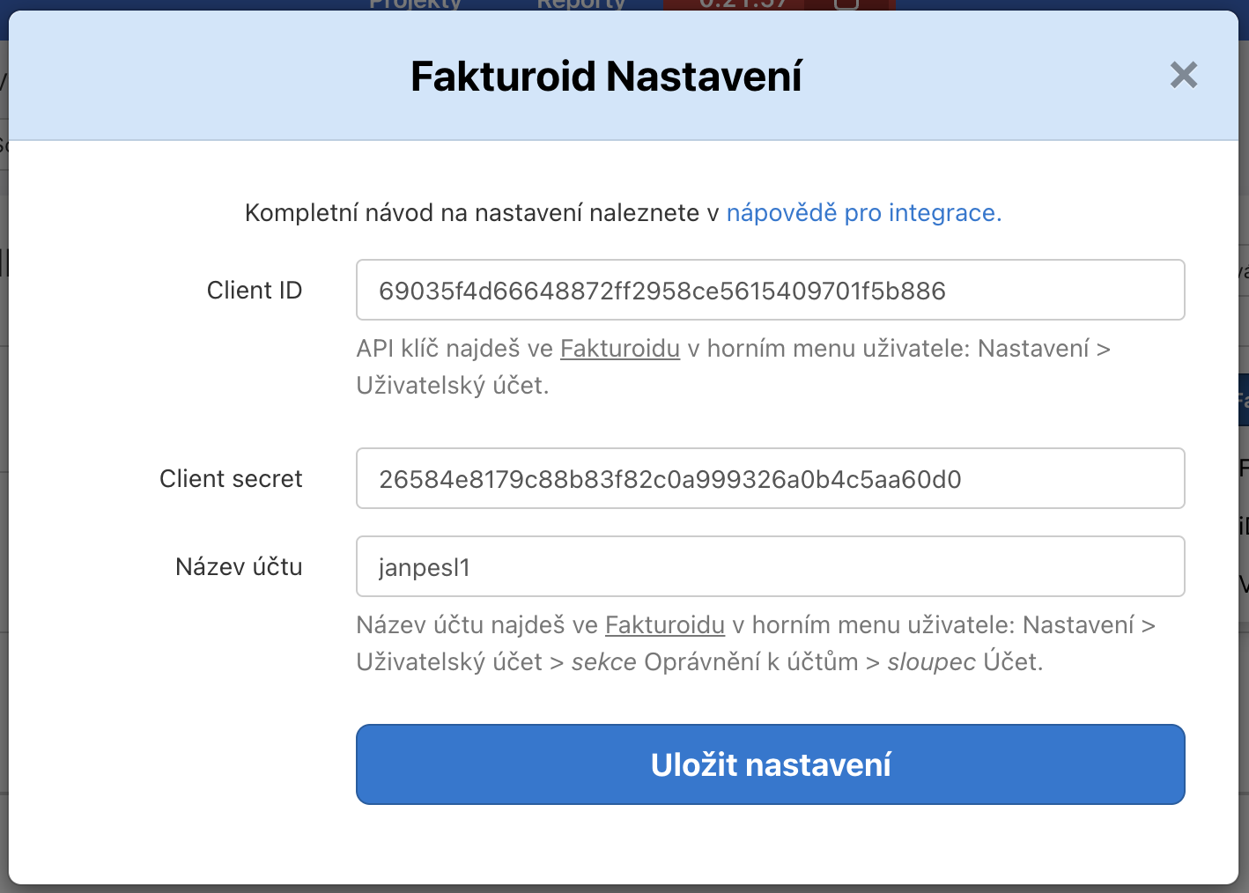Open Fakturoidu link under Client ID
Image resolution: width=1249 pixels, height=893 pixels.
(x=620, y=349)
